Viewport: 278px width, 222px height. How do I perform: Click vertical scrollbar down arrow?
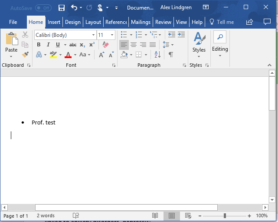pos(272,199)
